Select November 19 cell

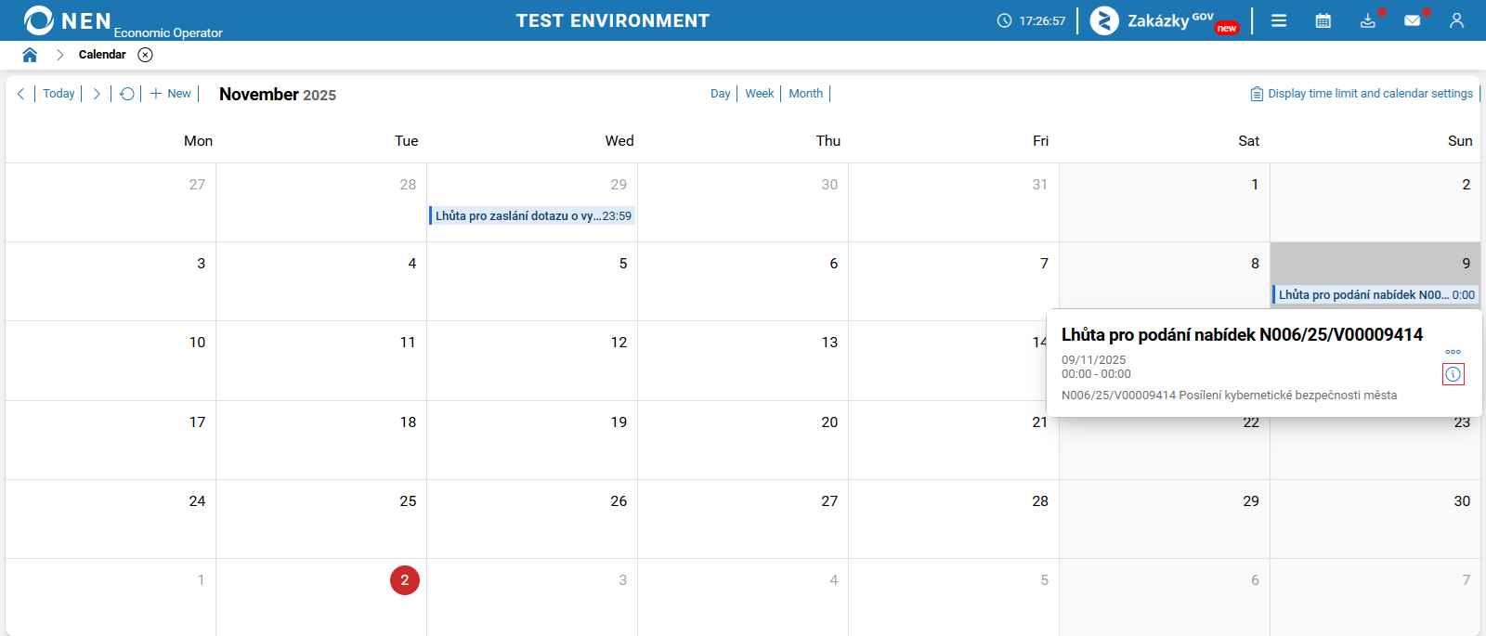coord(532,440)
